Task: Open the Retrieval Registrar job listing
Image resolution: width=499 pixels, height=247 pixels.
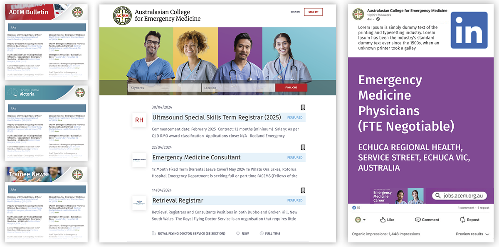Action: coord(178,201)
